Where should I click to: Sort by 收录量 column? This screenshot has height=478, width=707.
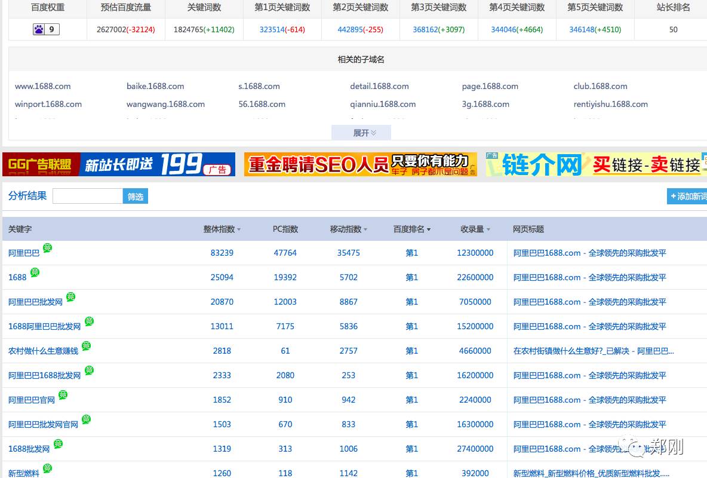click(x=475, y=229)
